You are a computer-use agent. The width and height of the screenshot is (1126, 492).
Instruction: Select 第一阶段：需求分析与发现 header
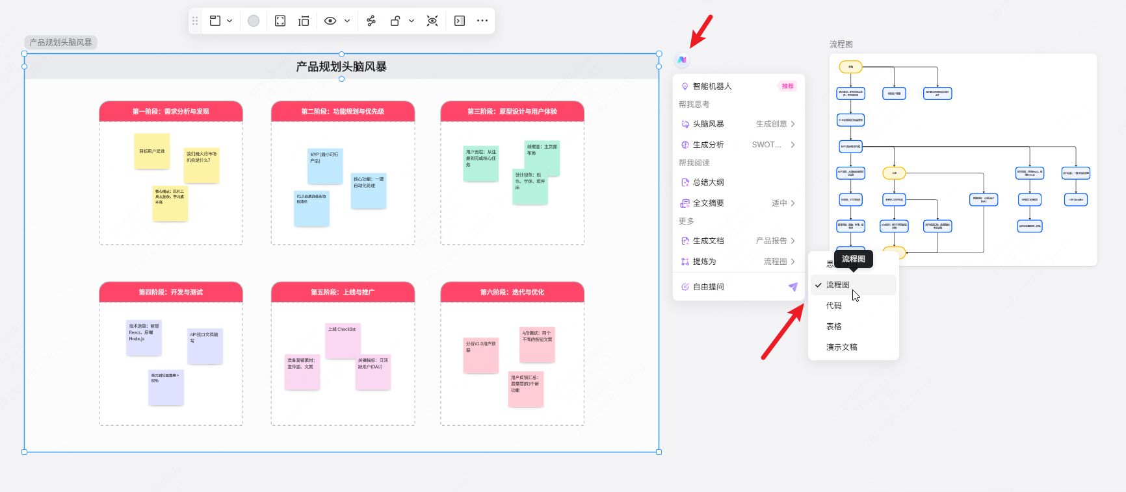[x=171, y=112]
